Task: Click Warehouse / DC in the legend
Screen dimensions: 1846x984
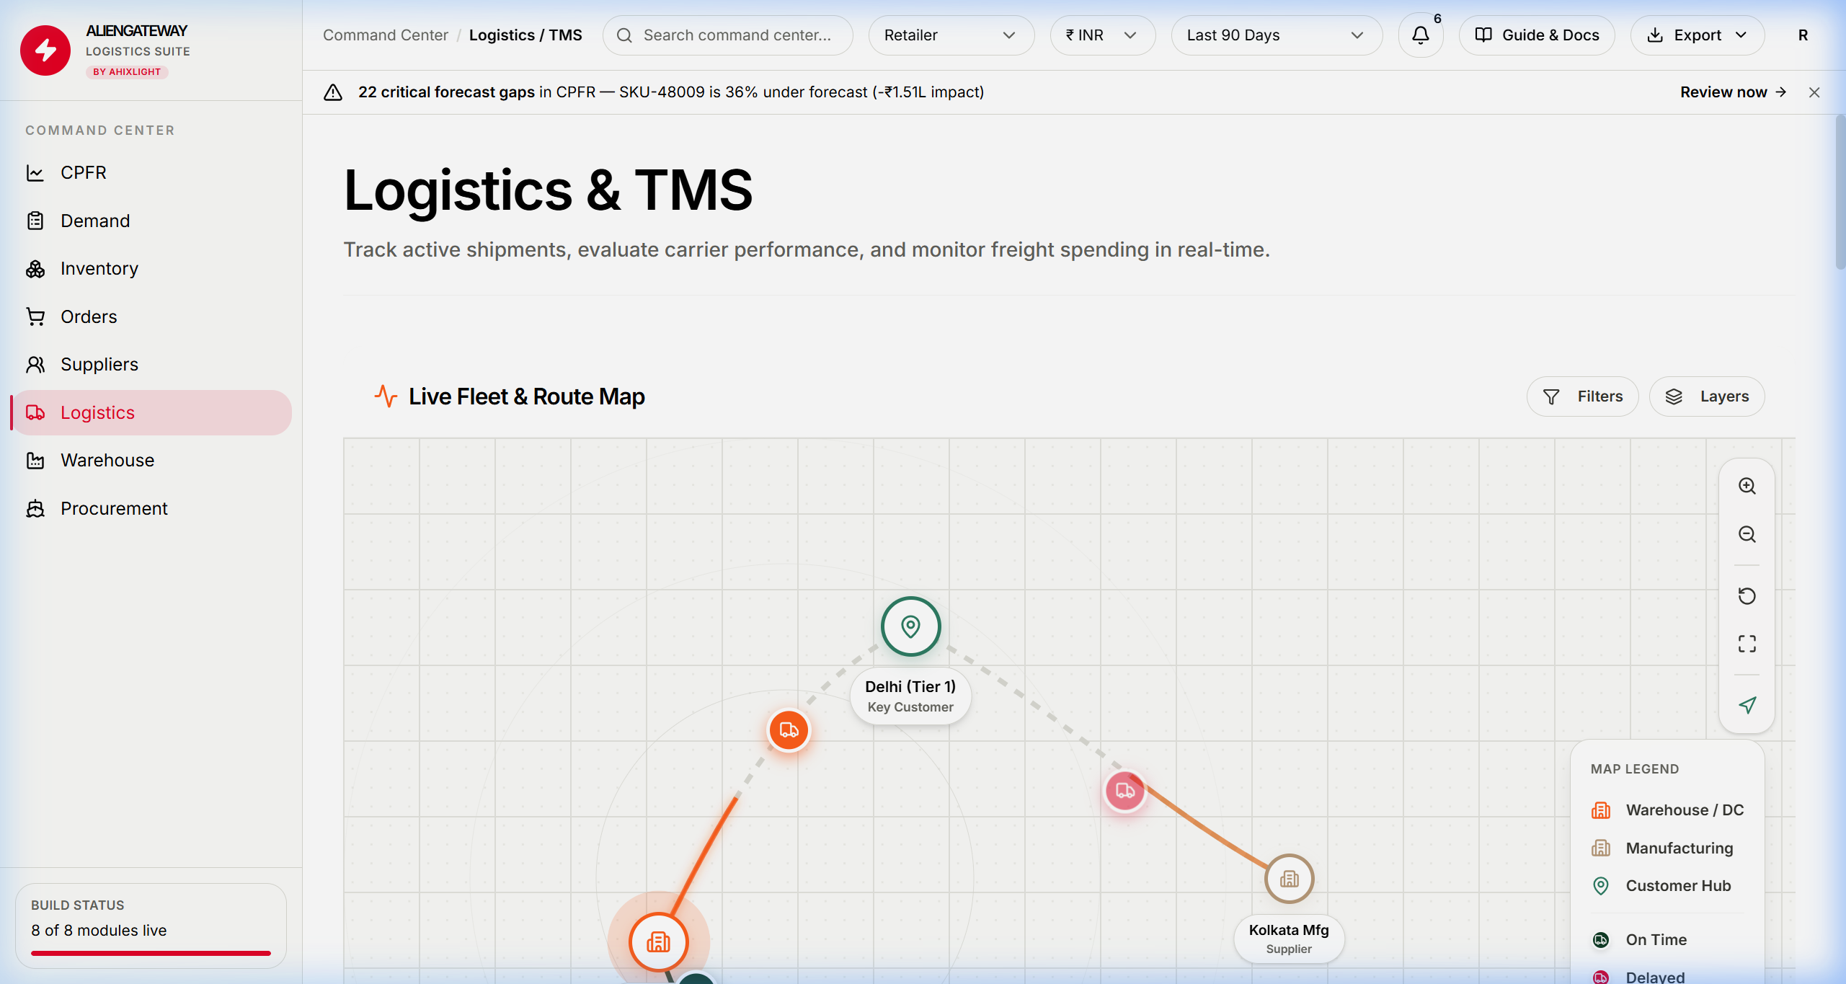Action: pos(1667,810)
